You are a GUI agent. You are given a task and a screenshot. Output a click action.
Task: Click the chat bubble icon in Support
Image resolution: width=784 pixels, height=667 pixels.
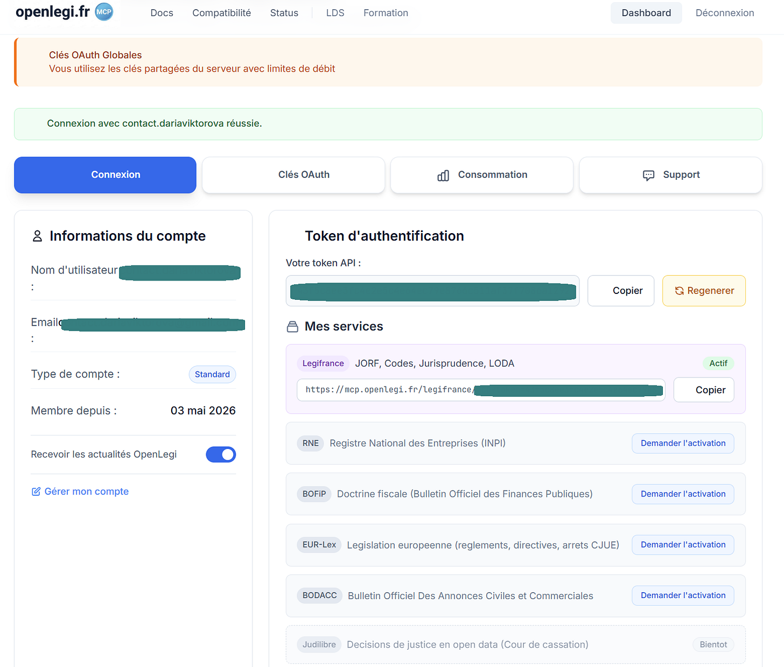[x=648, y=175]
